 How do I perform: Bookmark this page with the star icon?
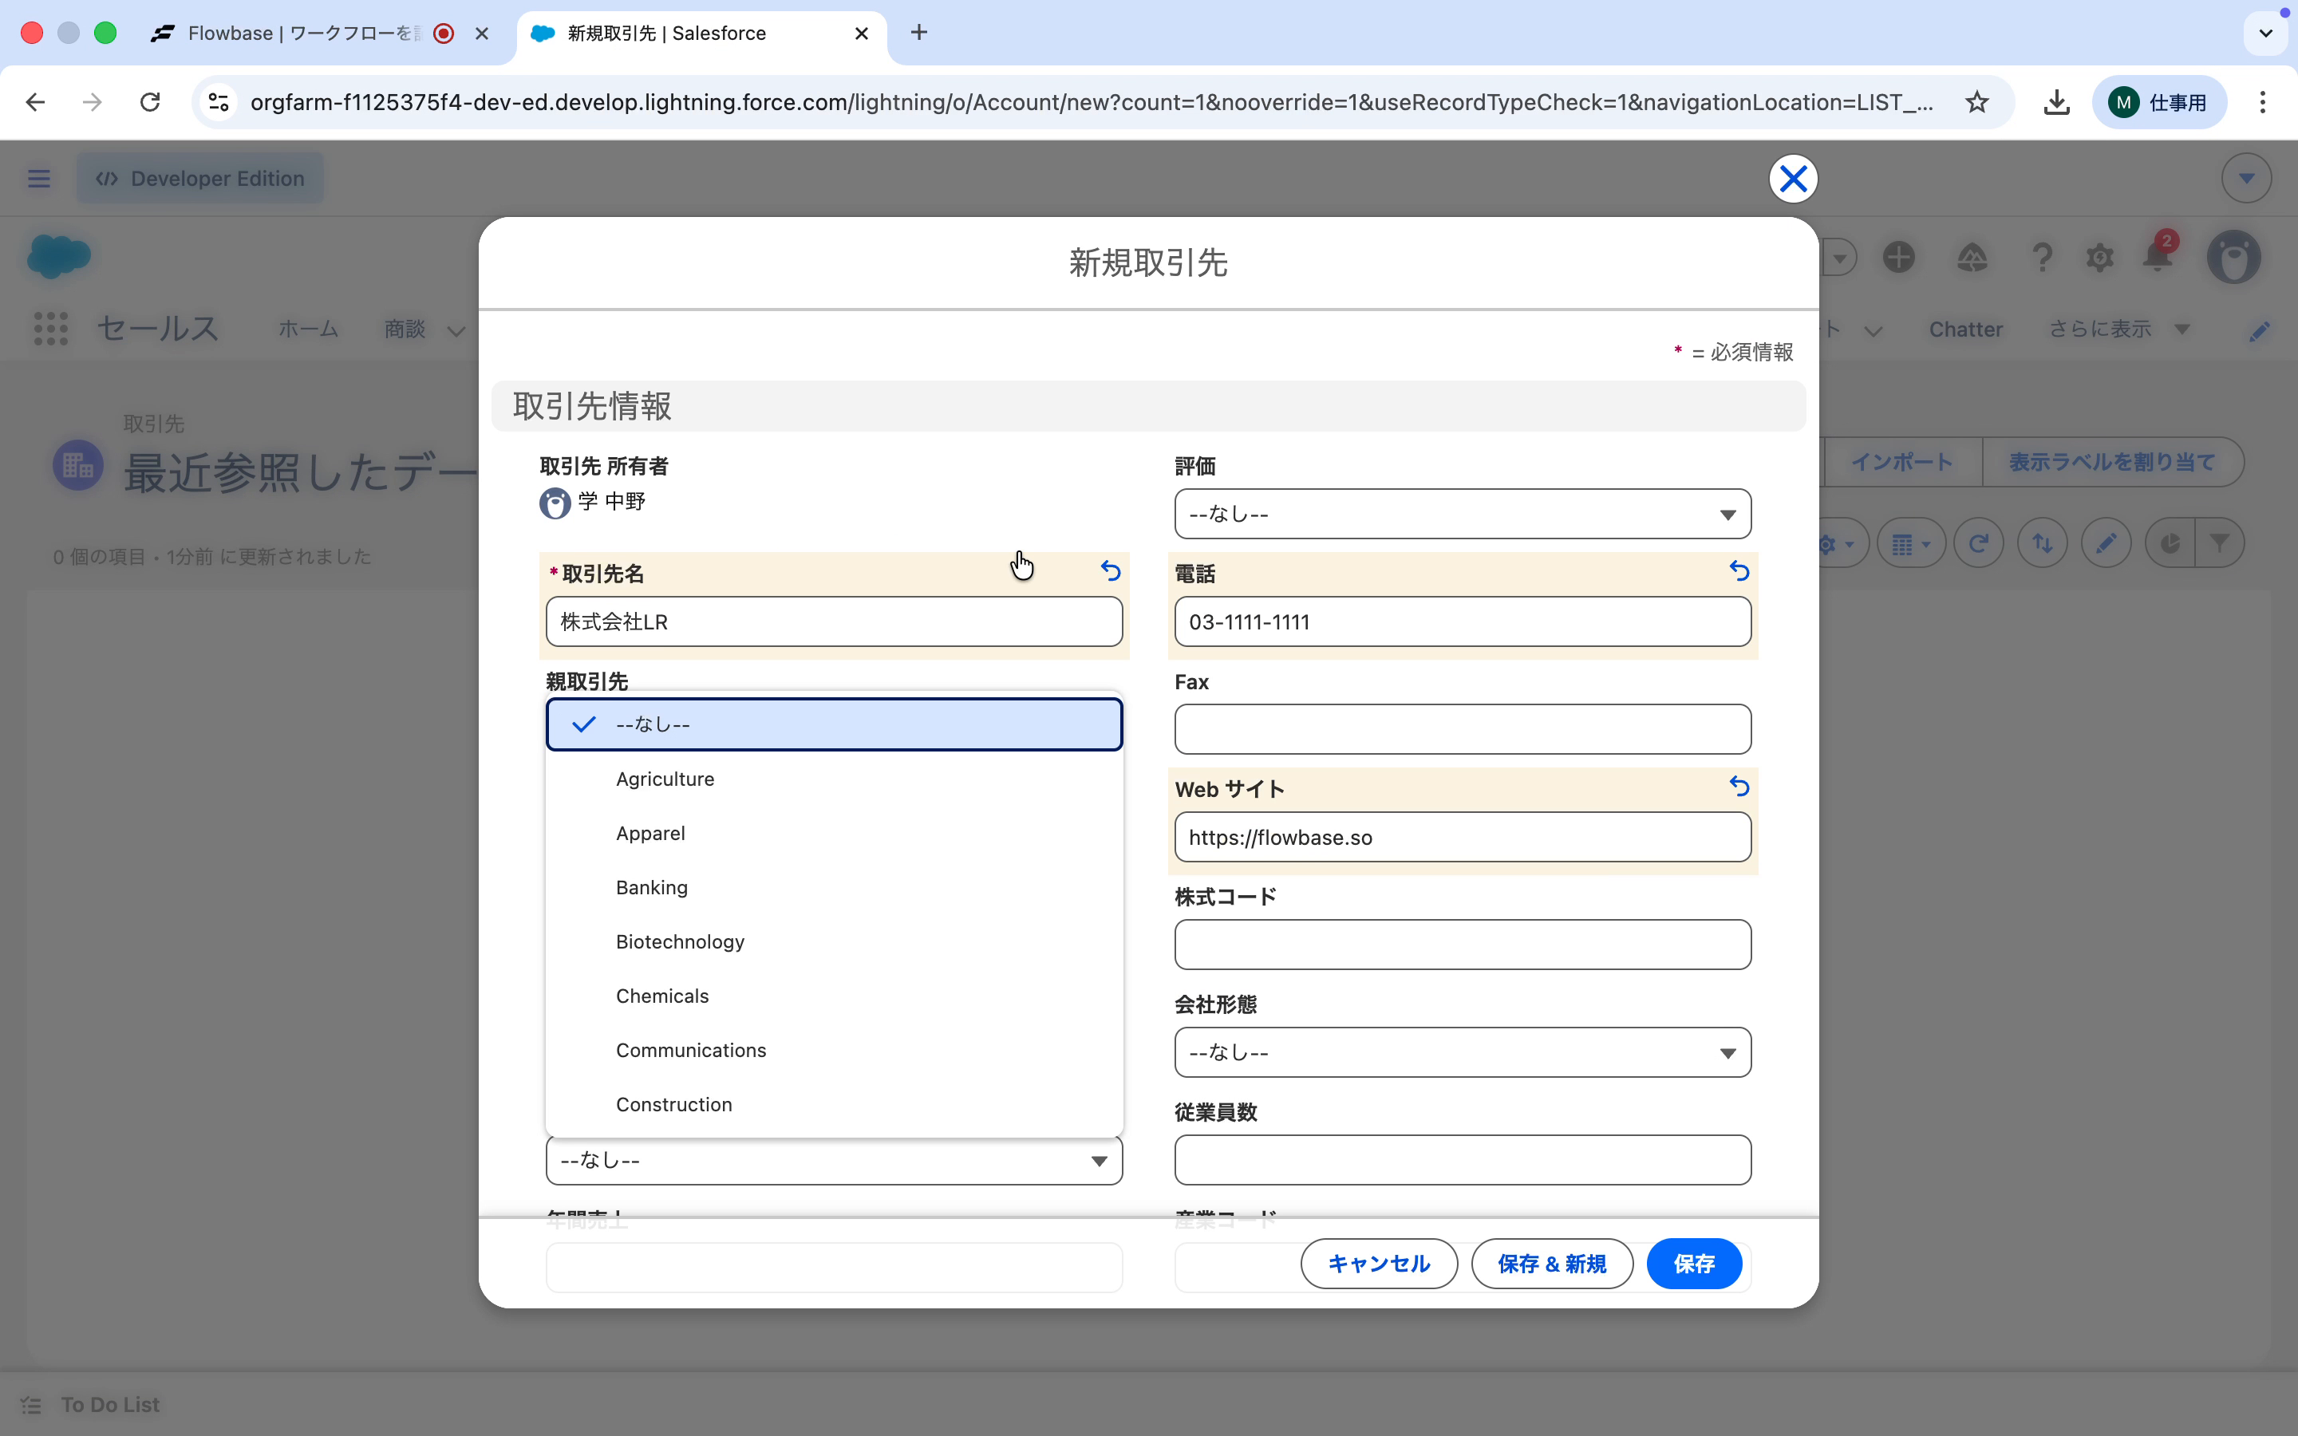tap(1977, 103)
